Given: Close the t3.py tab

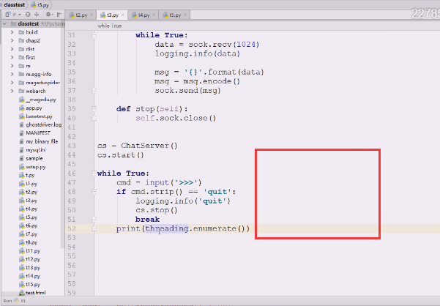Looking at the screenshot, I should point(122,15).
